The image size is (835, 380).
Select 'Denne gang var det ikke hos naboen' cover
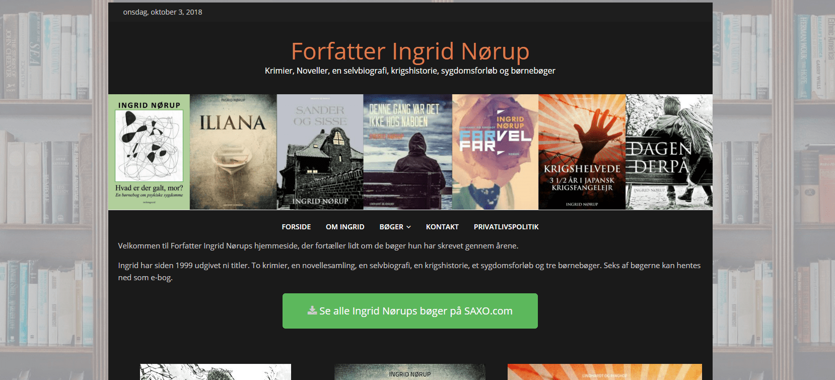408,152
